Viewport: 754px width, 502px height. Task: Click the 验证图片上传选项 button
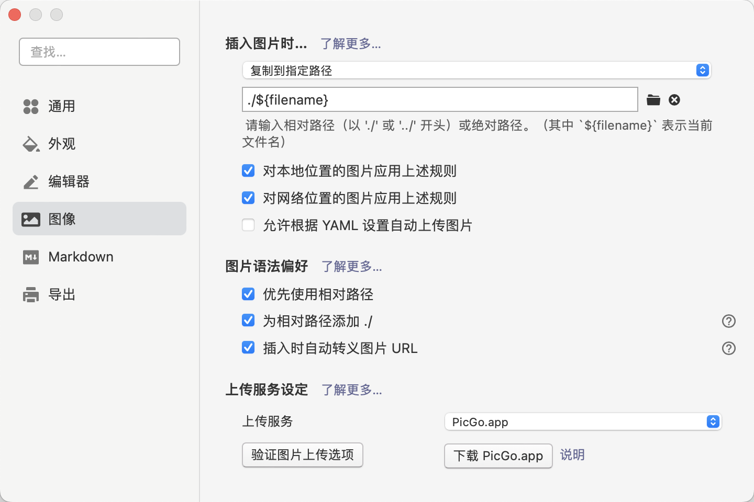(x=303, y=455)
